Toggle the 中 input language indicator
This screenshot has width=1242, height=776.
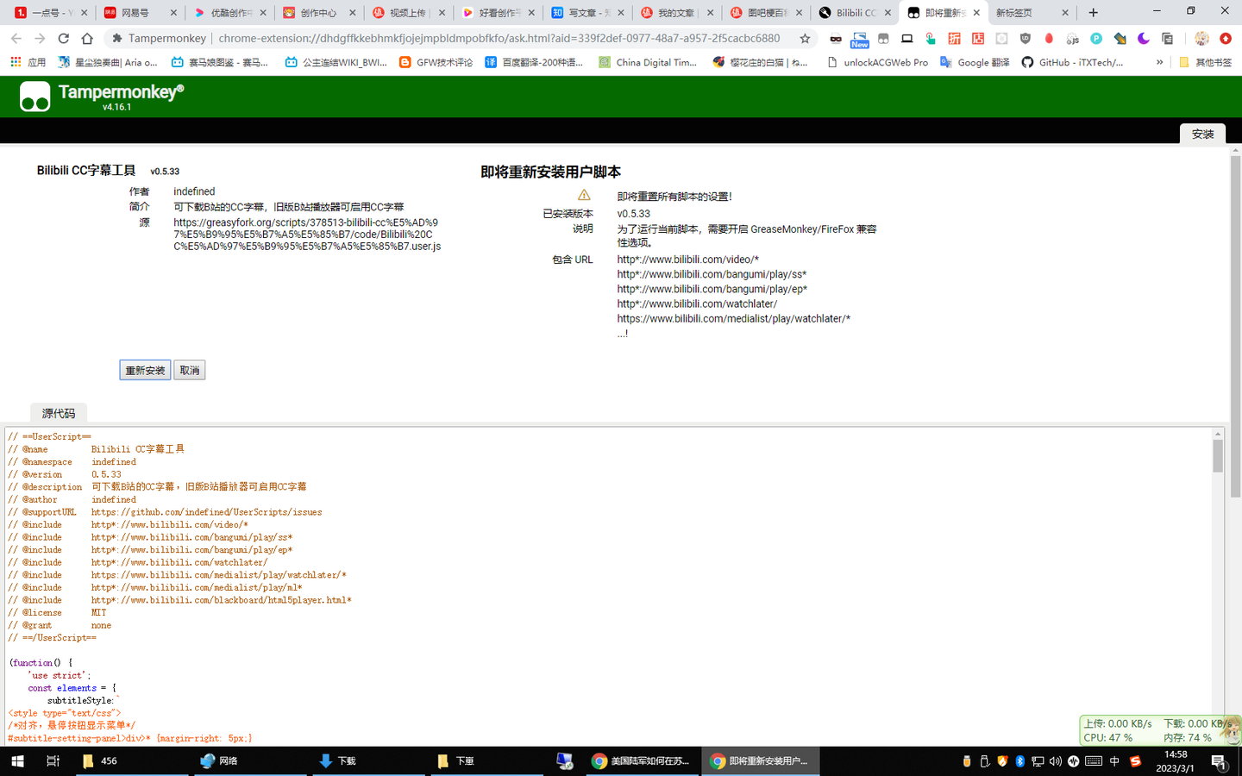(x=1114, y=761)
